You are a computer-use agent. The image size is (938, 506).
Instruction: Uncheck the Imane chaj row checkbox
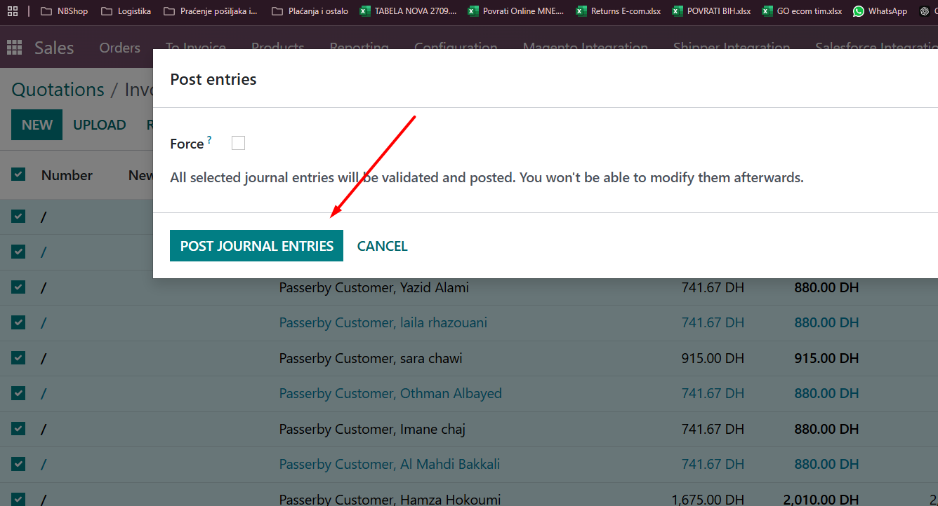(18, 428)
